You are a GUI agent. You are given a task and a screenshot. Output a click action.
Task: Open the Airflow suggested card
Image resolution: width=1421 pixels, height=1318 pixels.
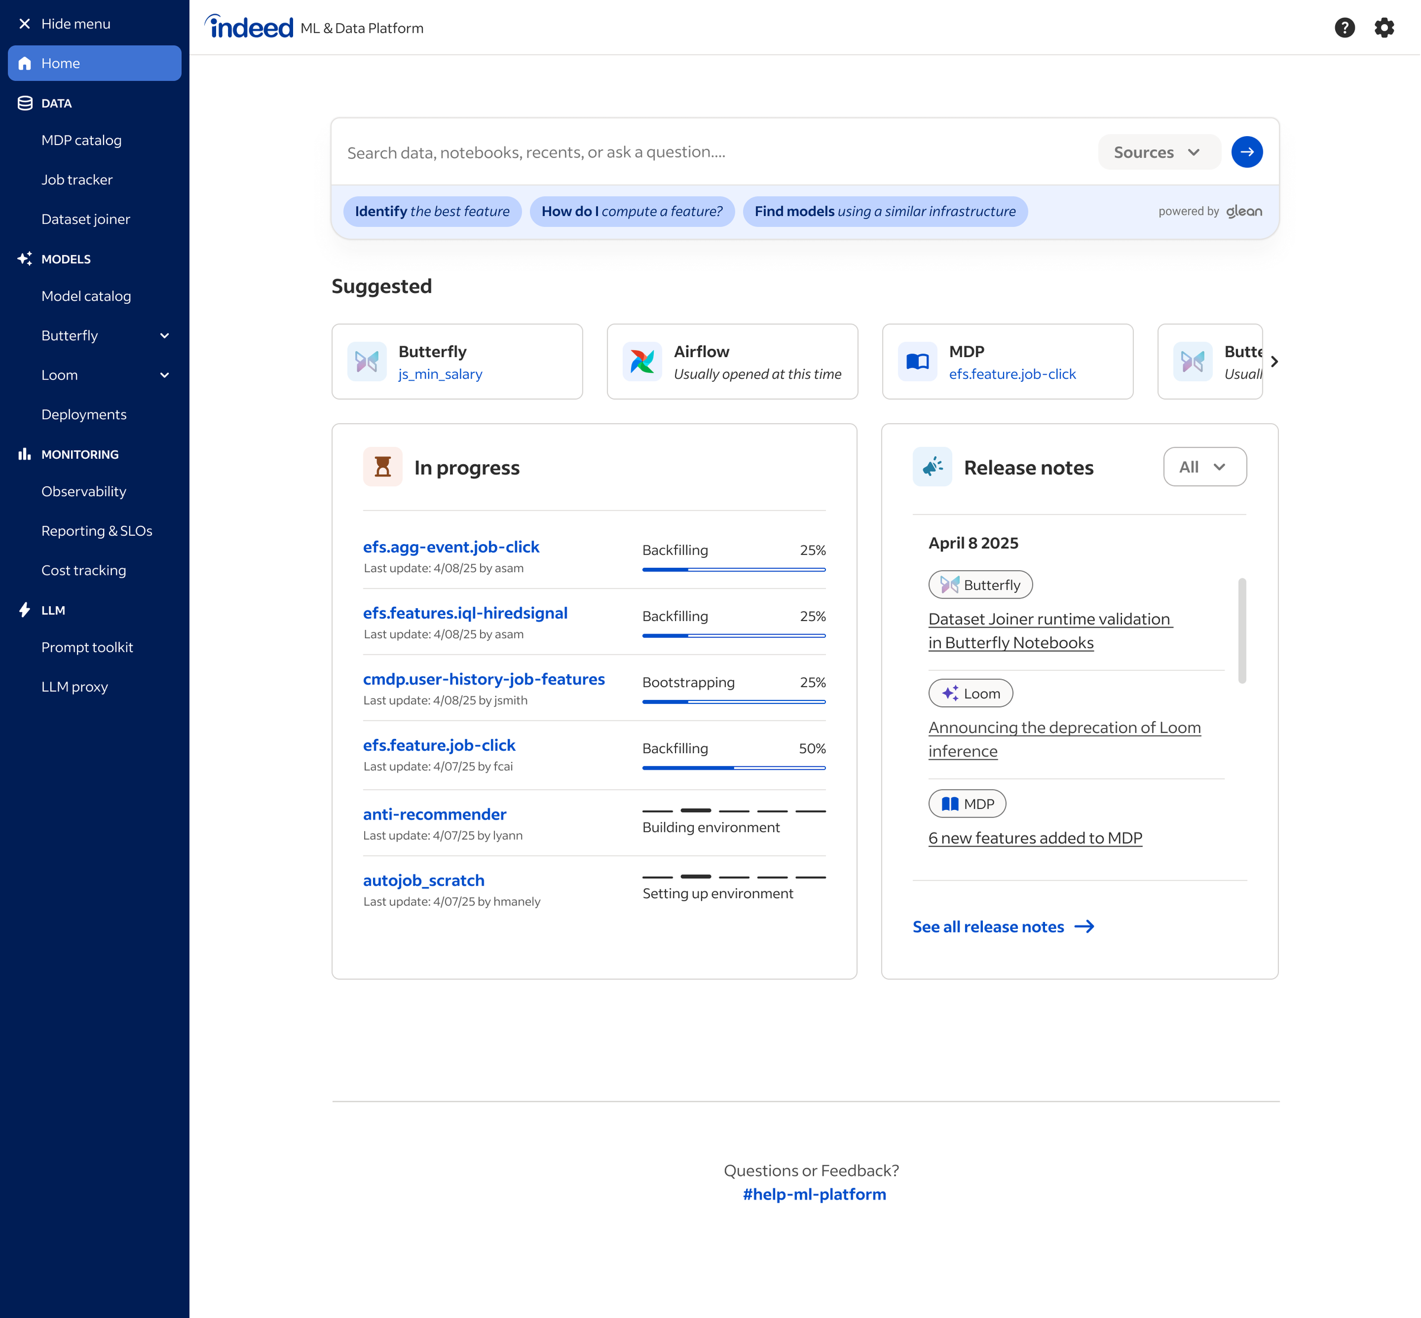[732, 362]
